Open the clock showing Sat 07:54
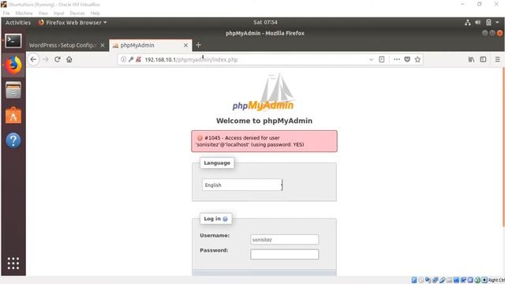 tap(265, 23)
